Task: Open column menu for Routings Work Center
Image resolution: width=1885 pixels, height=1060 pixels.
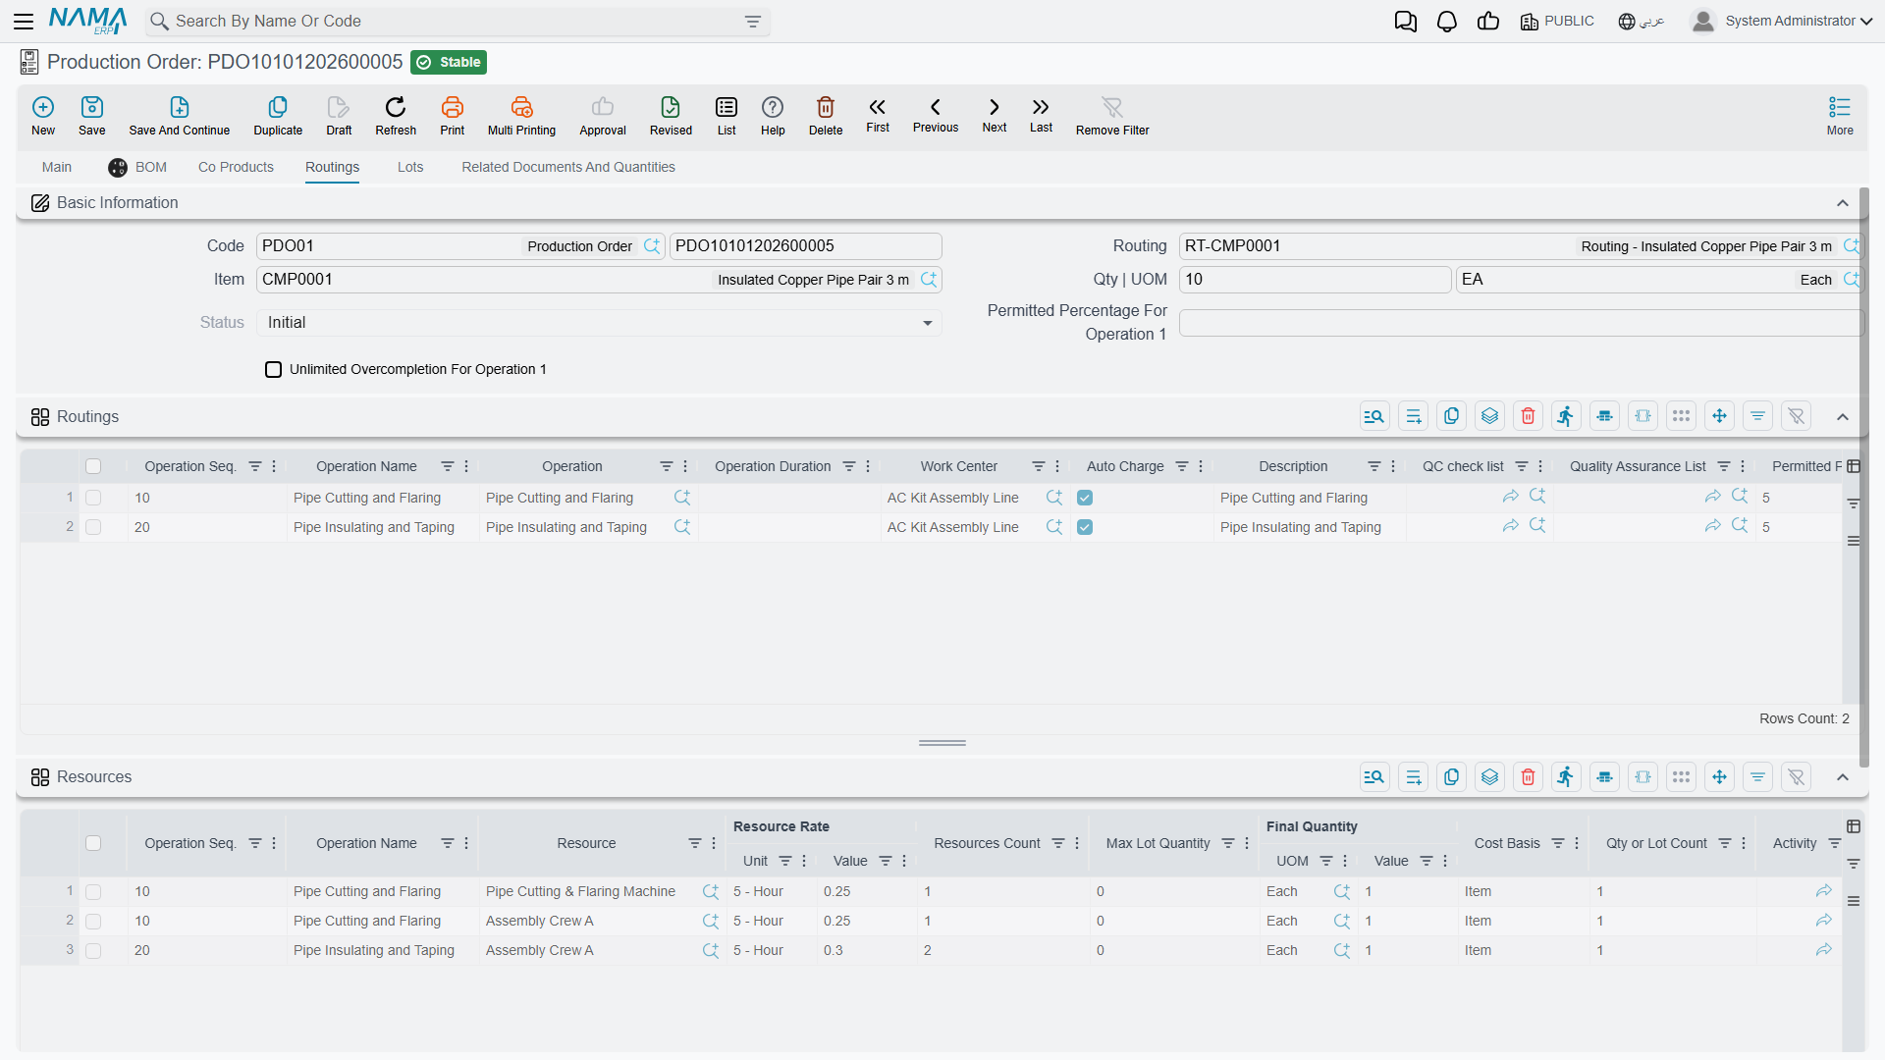Action: pos(1057,466)
